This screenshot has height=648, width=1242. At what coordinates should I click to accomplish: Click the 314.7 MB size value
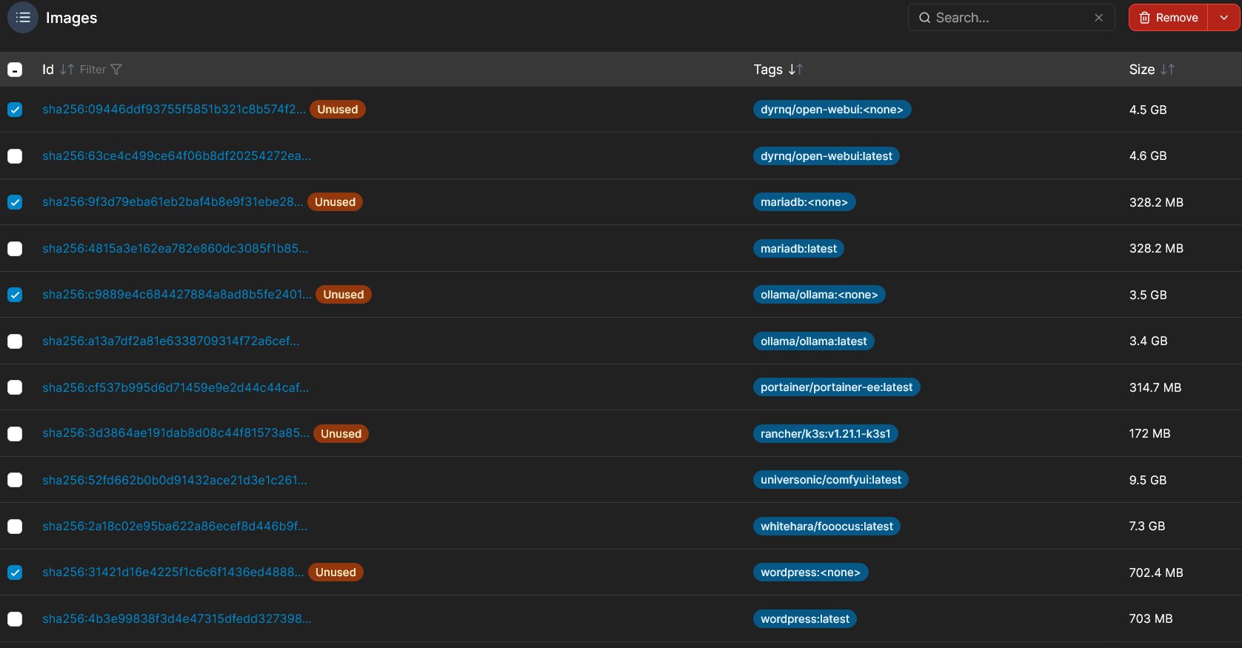click(1155, 387)
